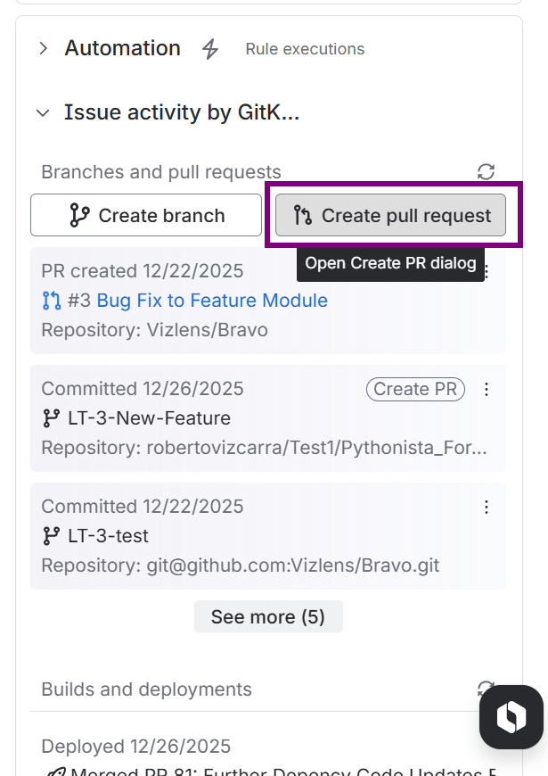Screen dimensions: 548x776
Task: Collapse Issue activity by GitKraken section
Action: [42, 113]
